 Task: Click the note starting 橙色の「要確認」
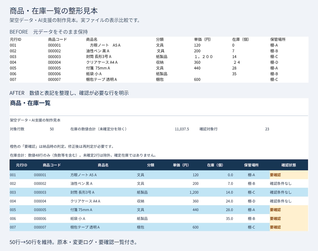pyautogui.click(x=62, y=146)
